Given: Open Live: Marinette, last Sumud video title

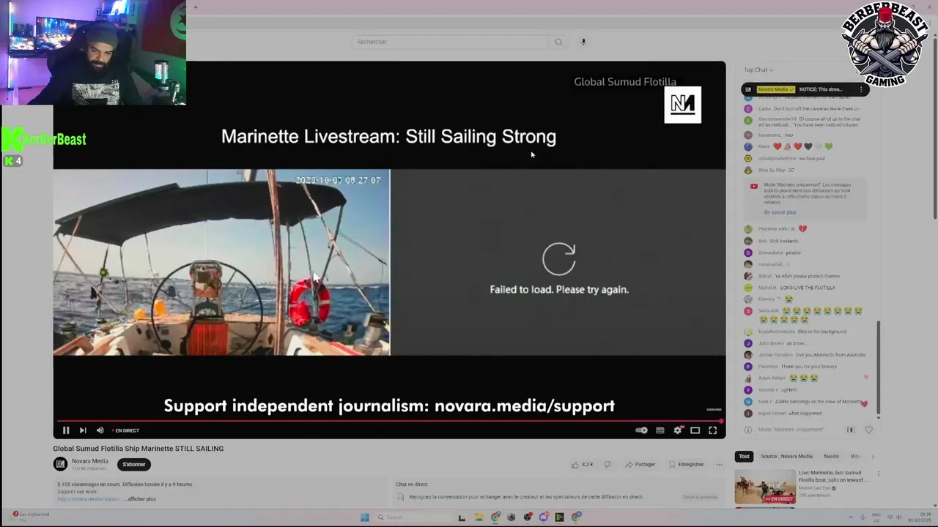Looking at the screenshot, I should click(832, 476).
